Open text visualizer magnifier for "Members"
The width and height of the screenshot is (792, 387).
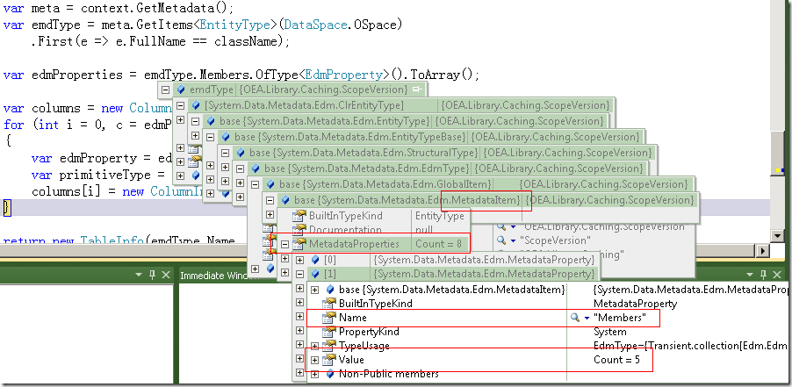[575, 318]
